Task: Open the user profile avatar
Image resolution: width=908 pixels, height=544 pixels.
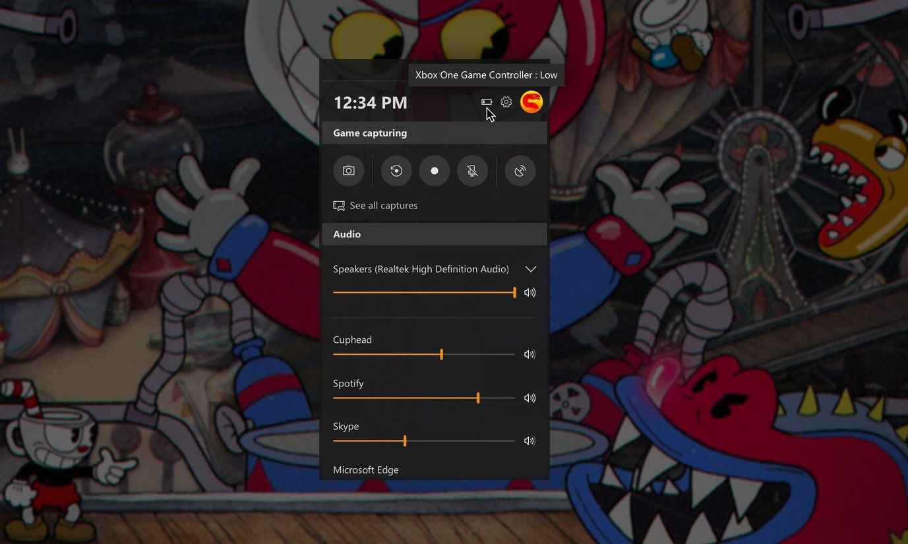Action: [x=531, y=102]
